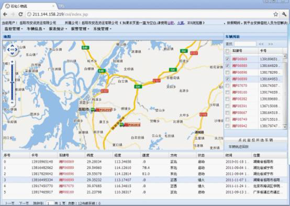The image size is (290, 206).
Task: Bookmark page with the star icon
Action: click(x=275, y=14)
